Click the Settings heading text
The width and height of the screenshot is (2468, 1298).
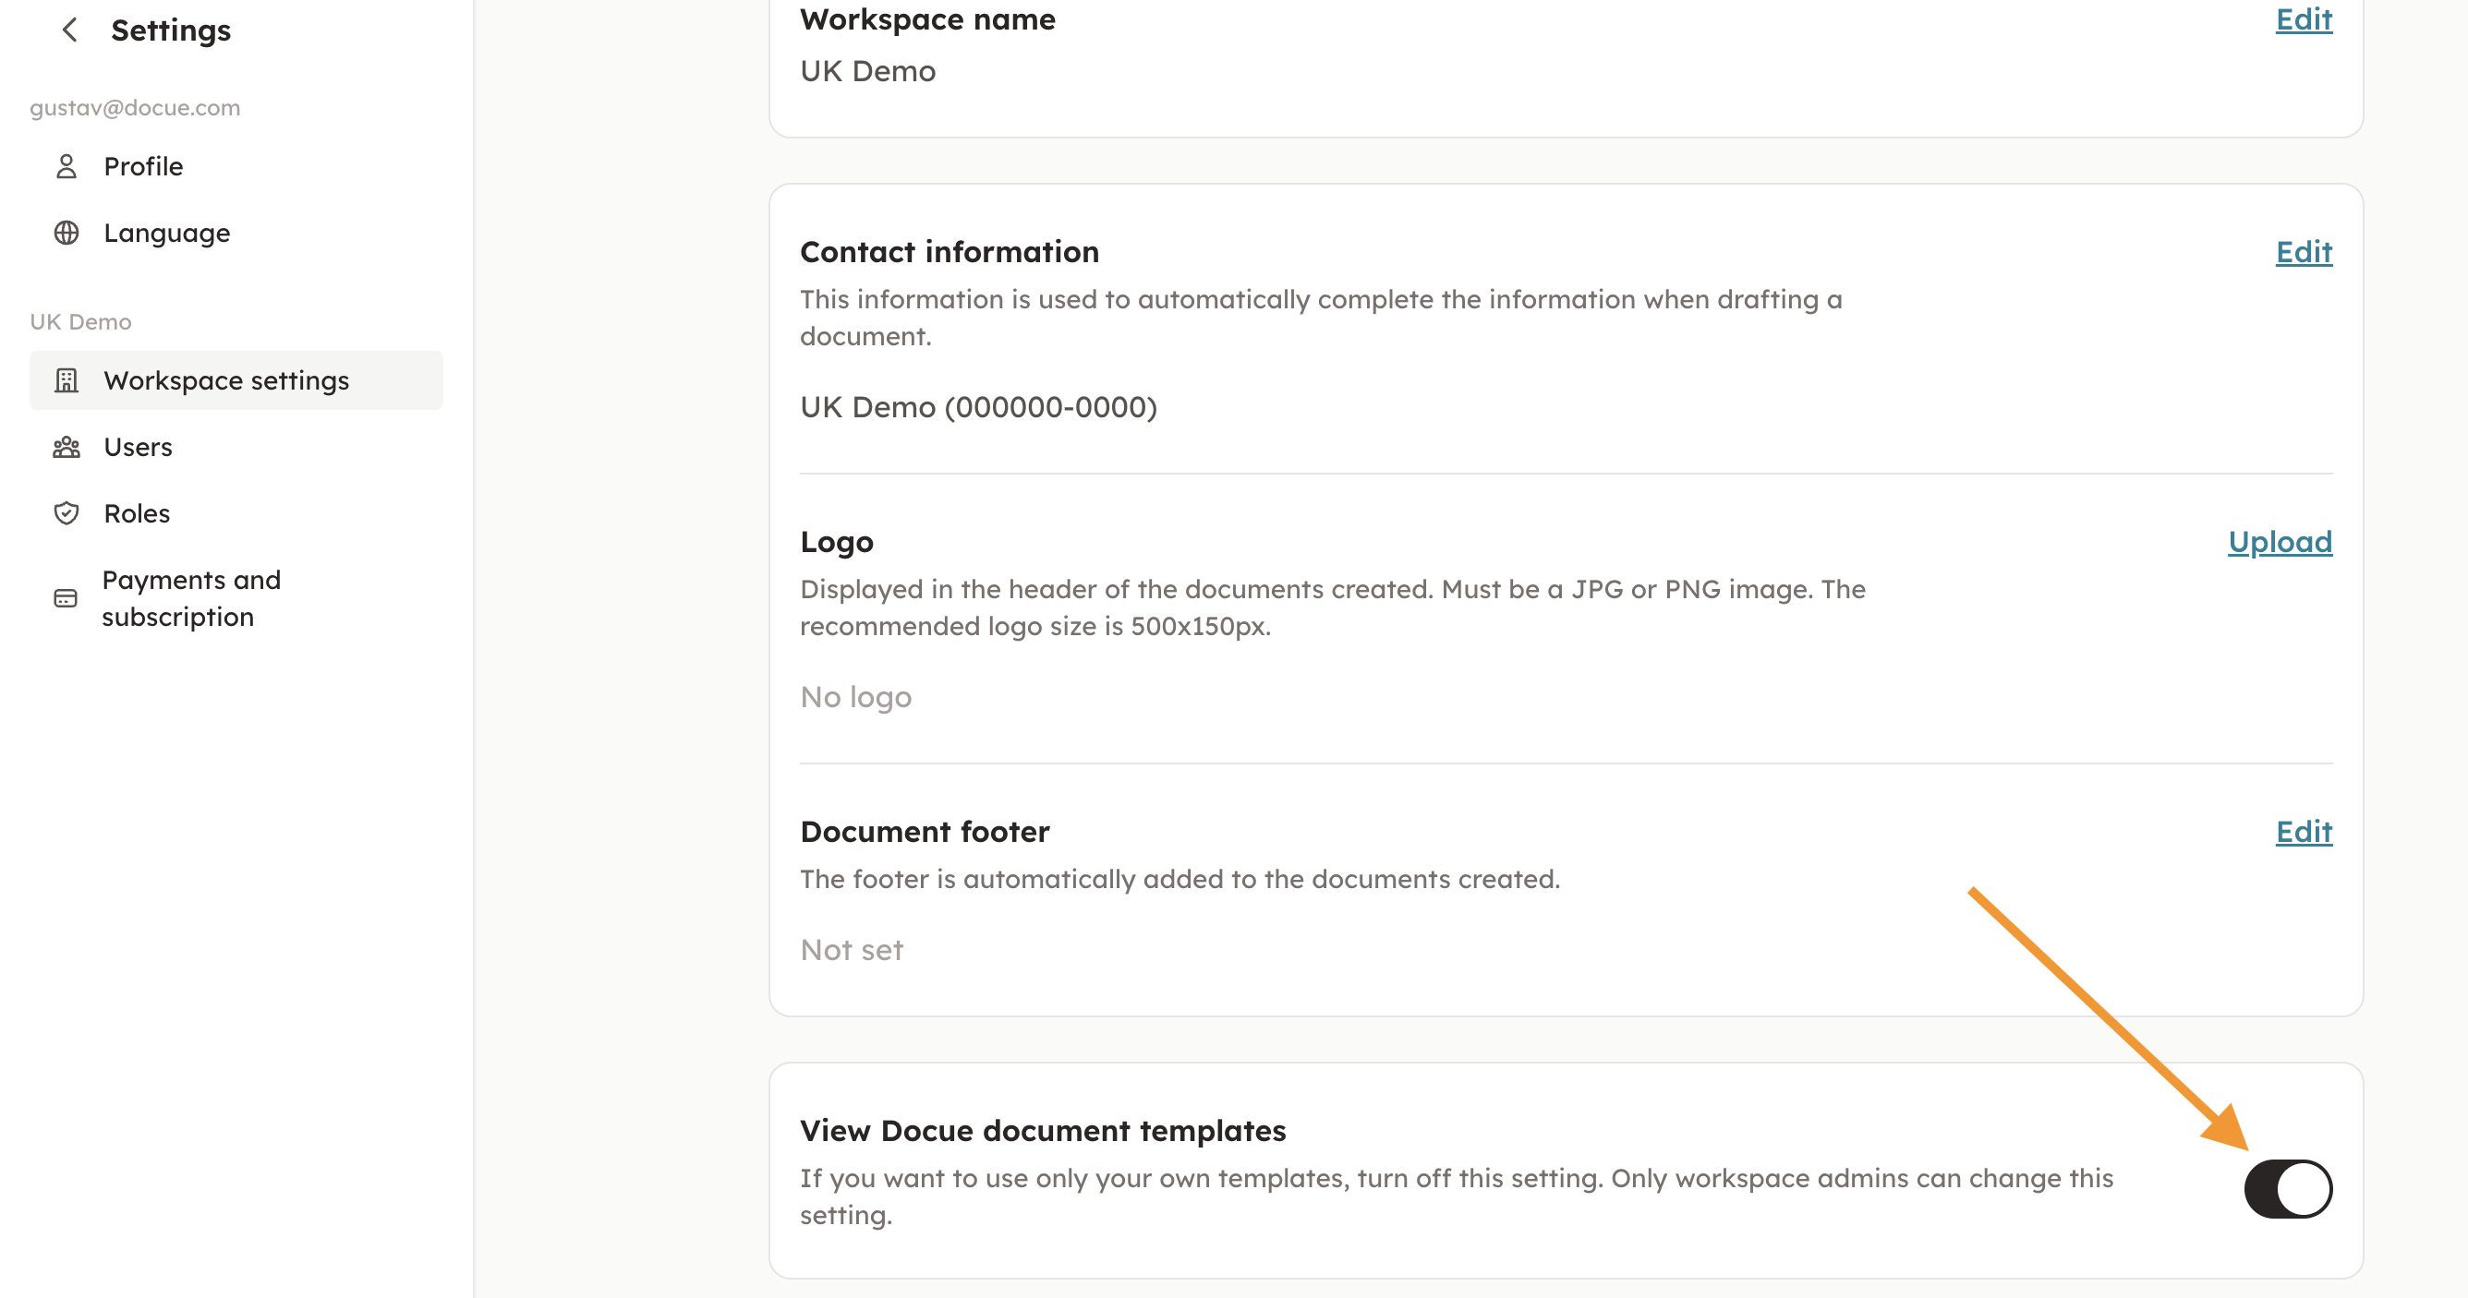coord(171,30)
